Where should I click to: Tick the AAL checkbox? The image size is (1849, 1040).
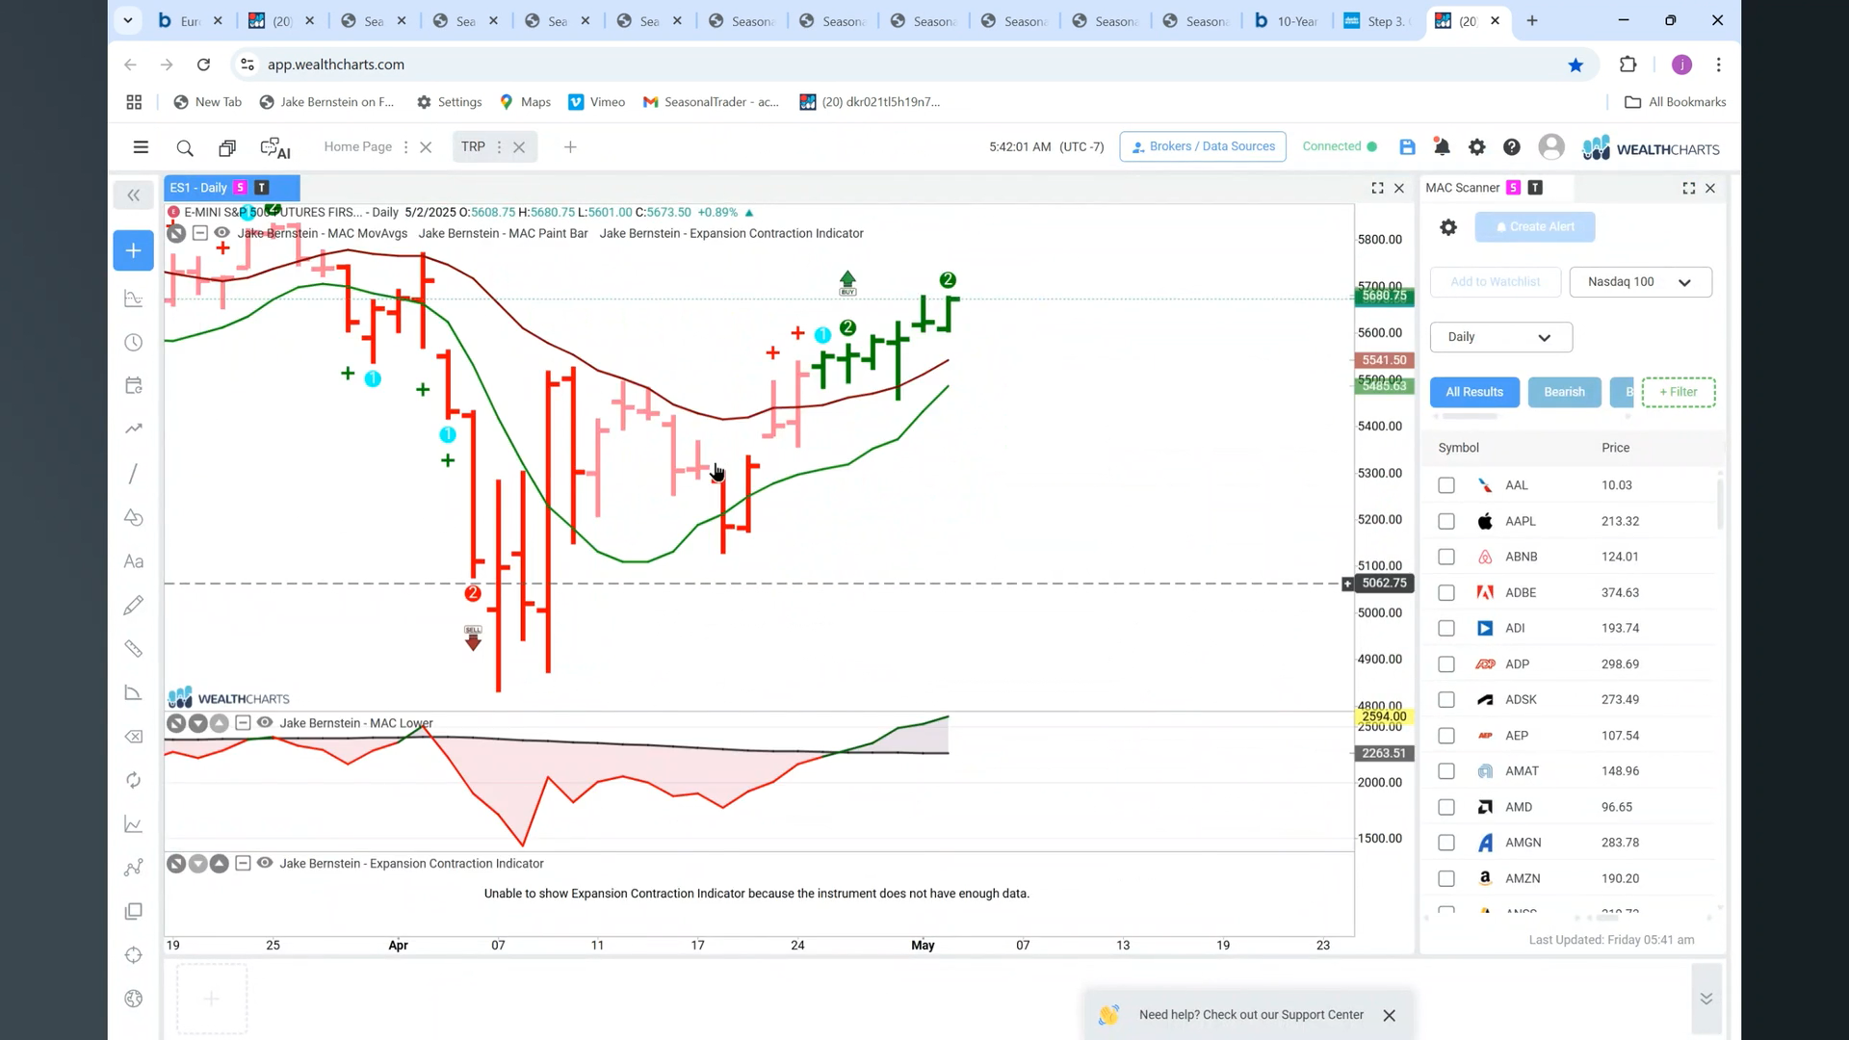pyautogui.click(x=1446, y=485)
